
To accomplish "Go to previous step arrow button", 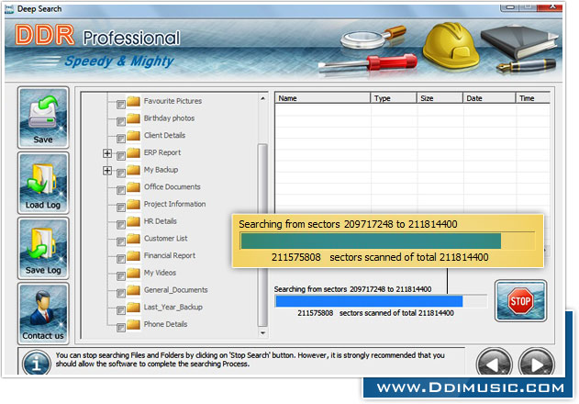I will click(494, 363).
